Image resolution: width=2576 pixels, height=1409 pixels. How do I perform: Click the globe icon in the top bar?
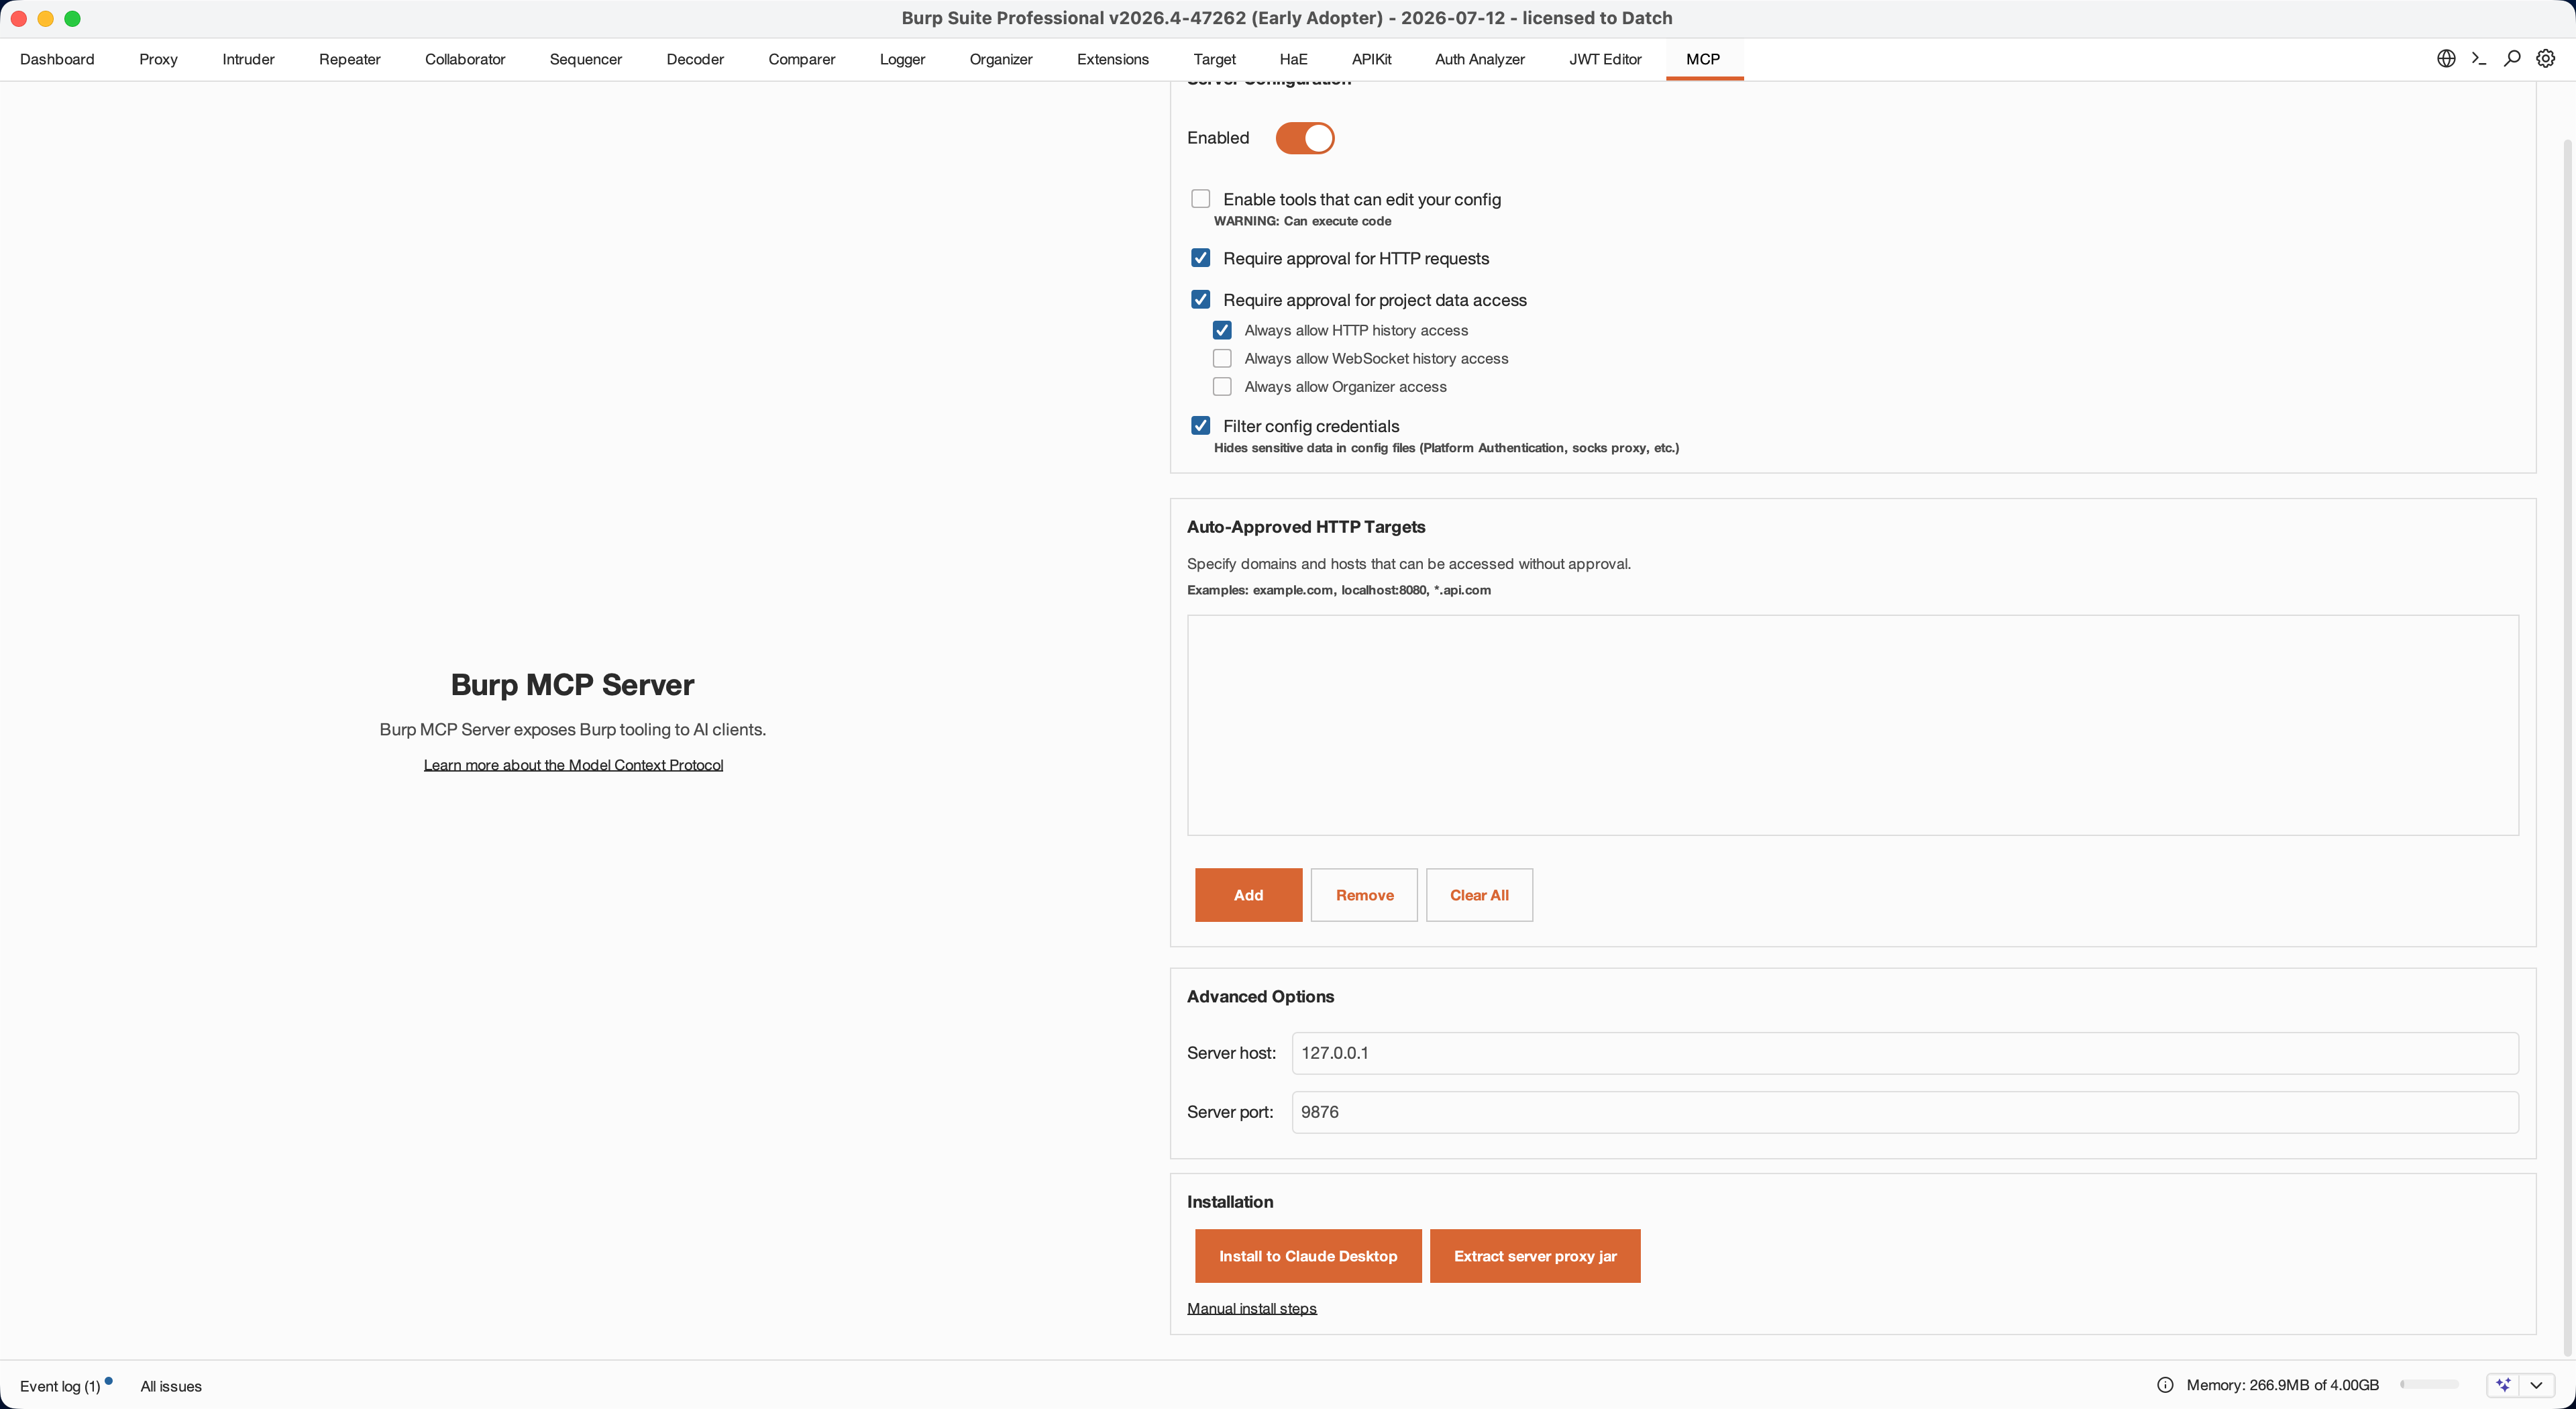click(2446, 59)
